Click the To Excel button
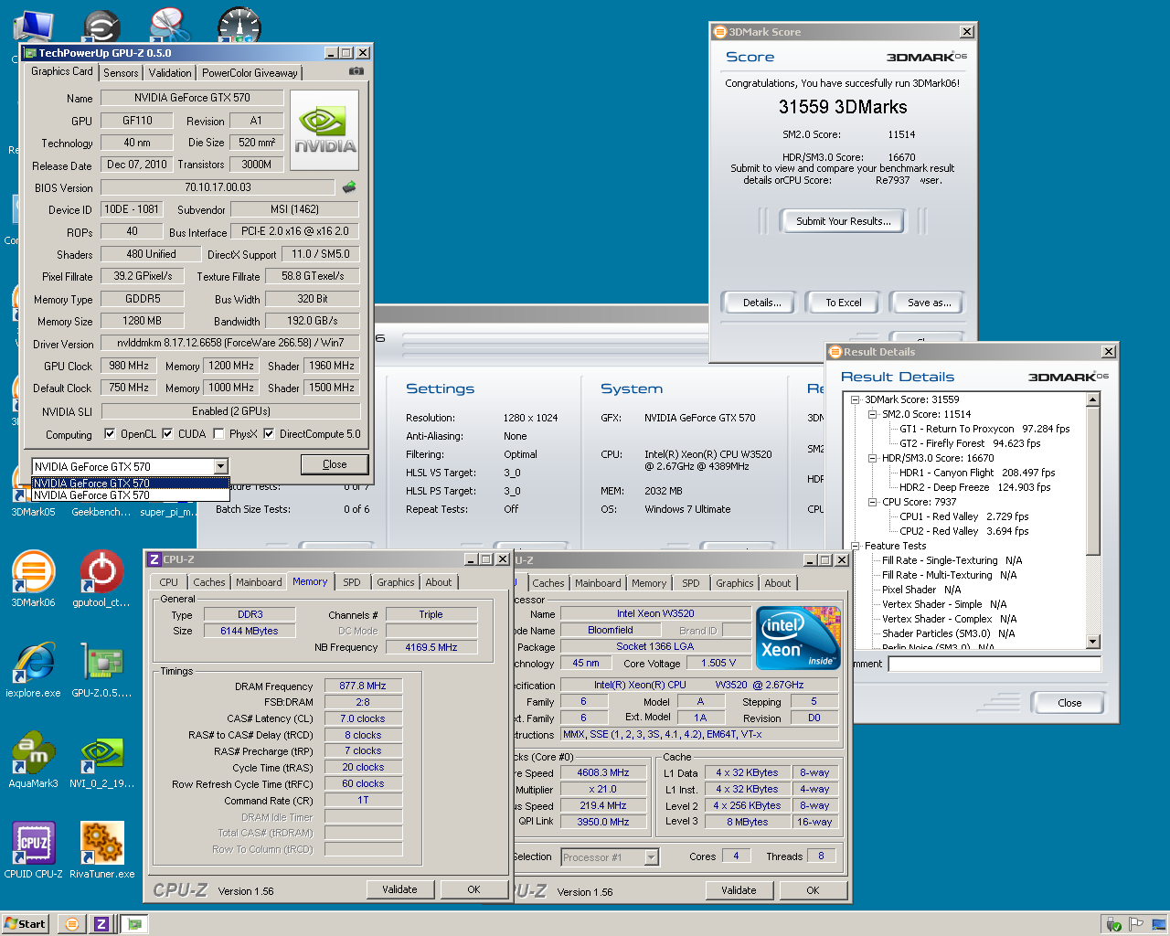 [x=843, y=303]
